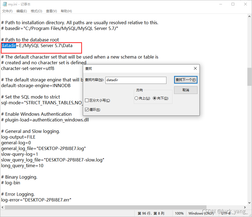Click the vertical scrollbar up arrow
This screenshot has width=252, height=217.
click(x=249, y=16)
